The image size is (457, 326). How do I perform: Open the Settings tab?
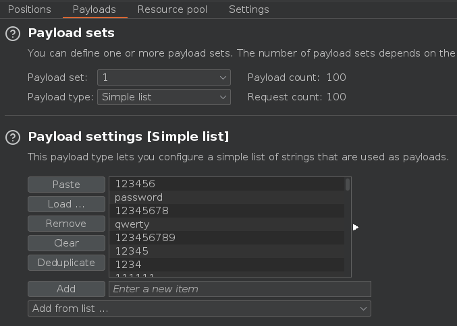click(248, 9)
